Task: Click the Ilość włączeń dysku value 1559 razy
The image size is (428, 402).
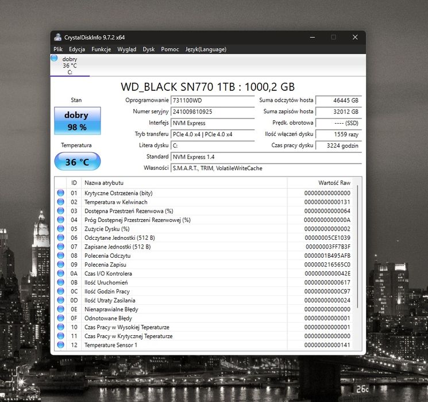Action: click(339, 134)
